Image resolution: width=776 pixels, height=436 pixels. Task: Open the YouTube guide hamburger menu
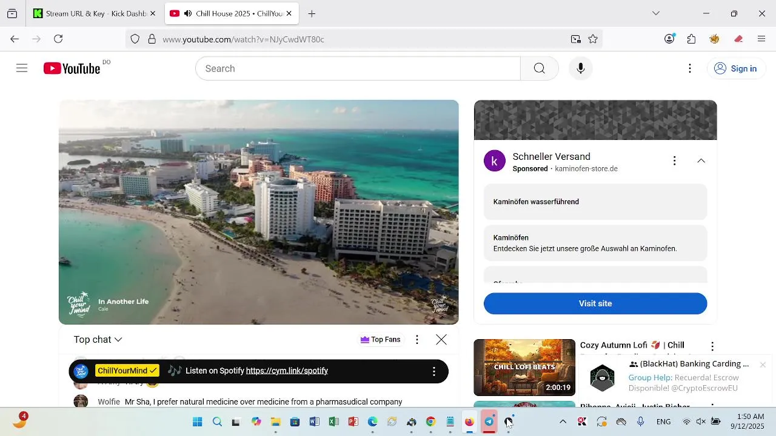(22, 68)
